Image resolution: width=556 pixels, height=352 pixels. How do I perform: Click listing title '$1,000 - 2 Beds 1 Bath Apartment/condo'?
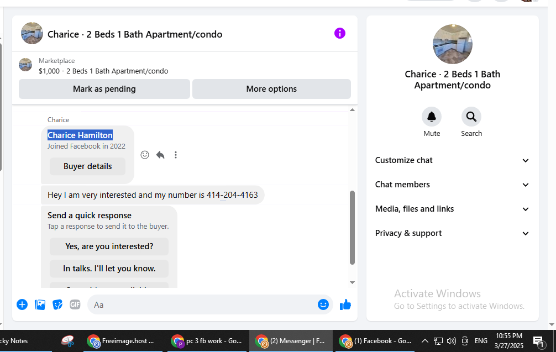click(103, 71)
